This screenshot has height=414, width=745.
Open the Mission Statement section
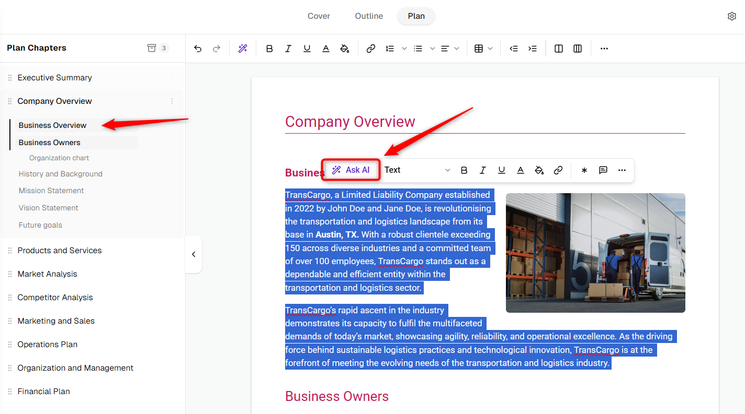[51, 191]
